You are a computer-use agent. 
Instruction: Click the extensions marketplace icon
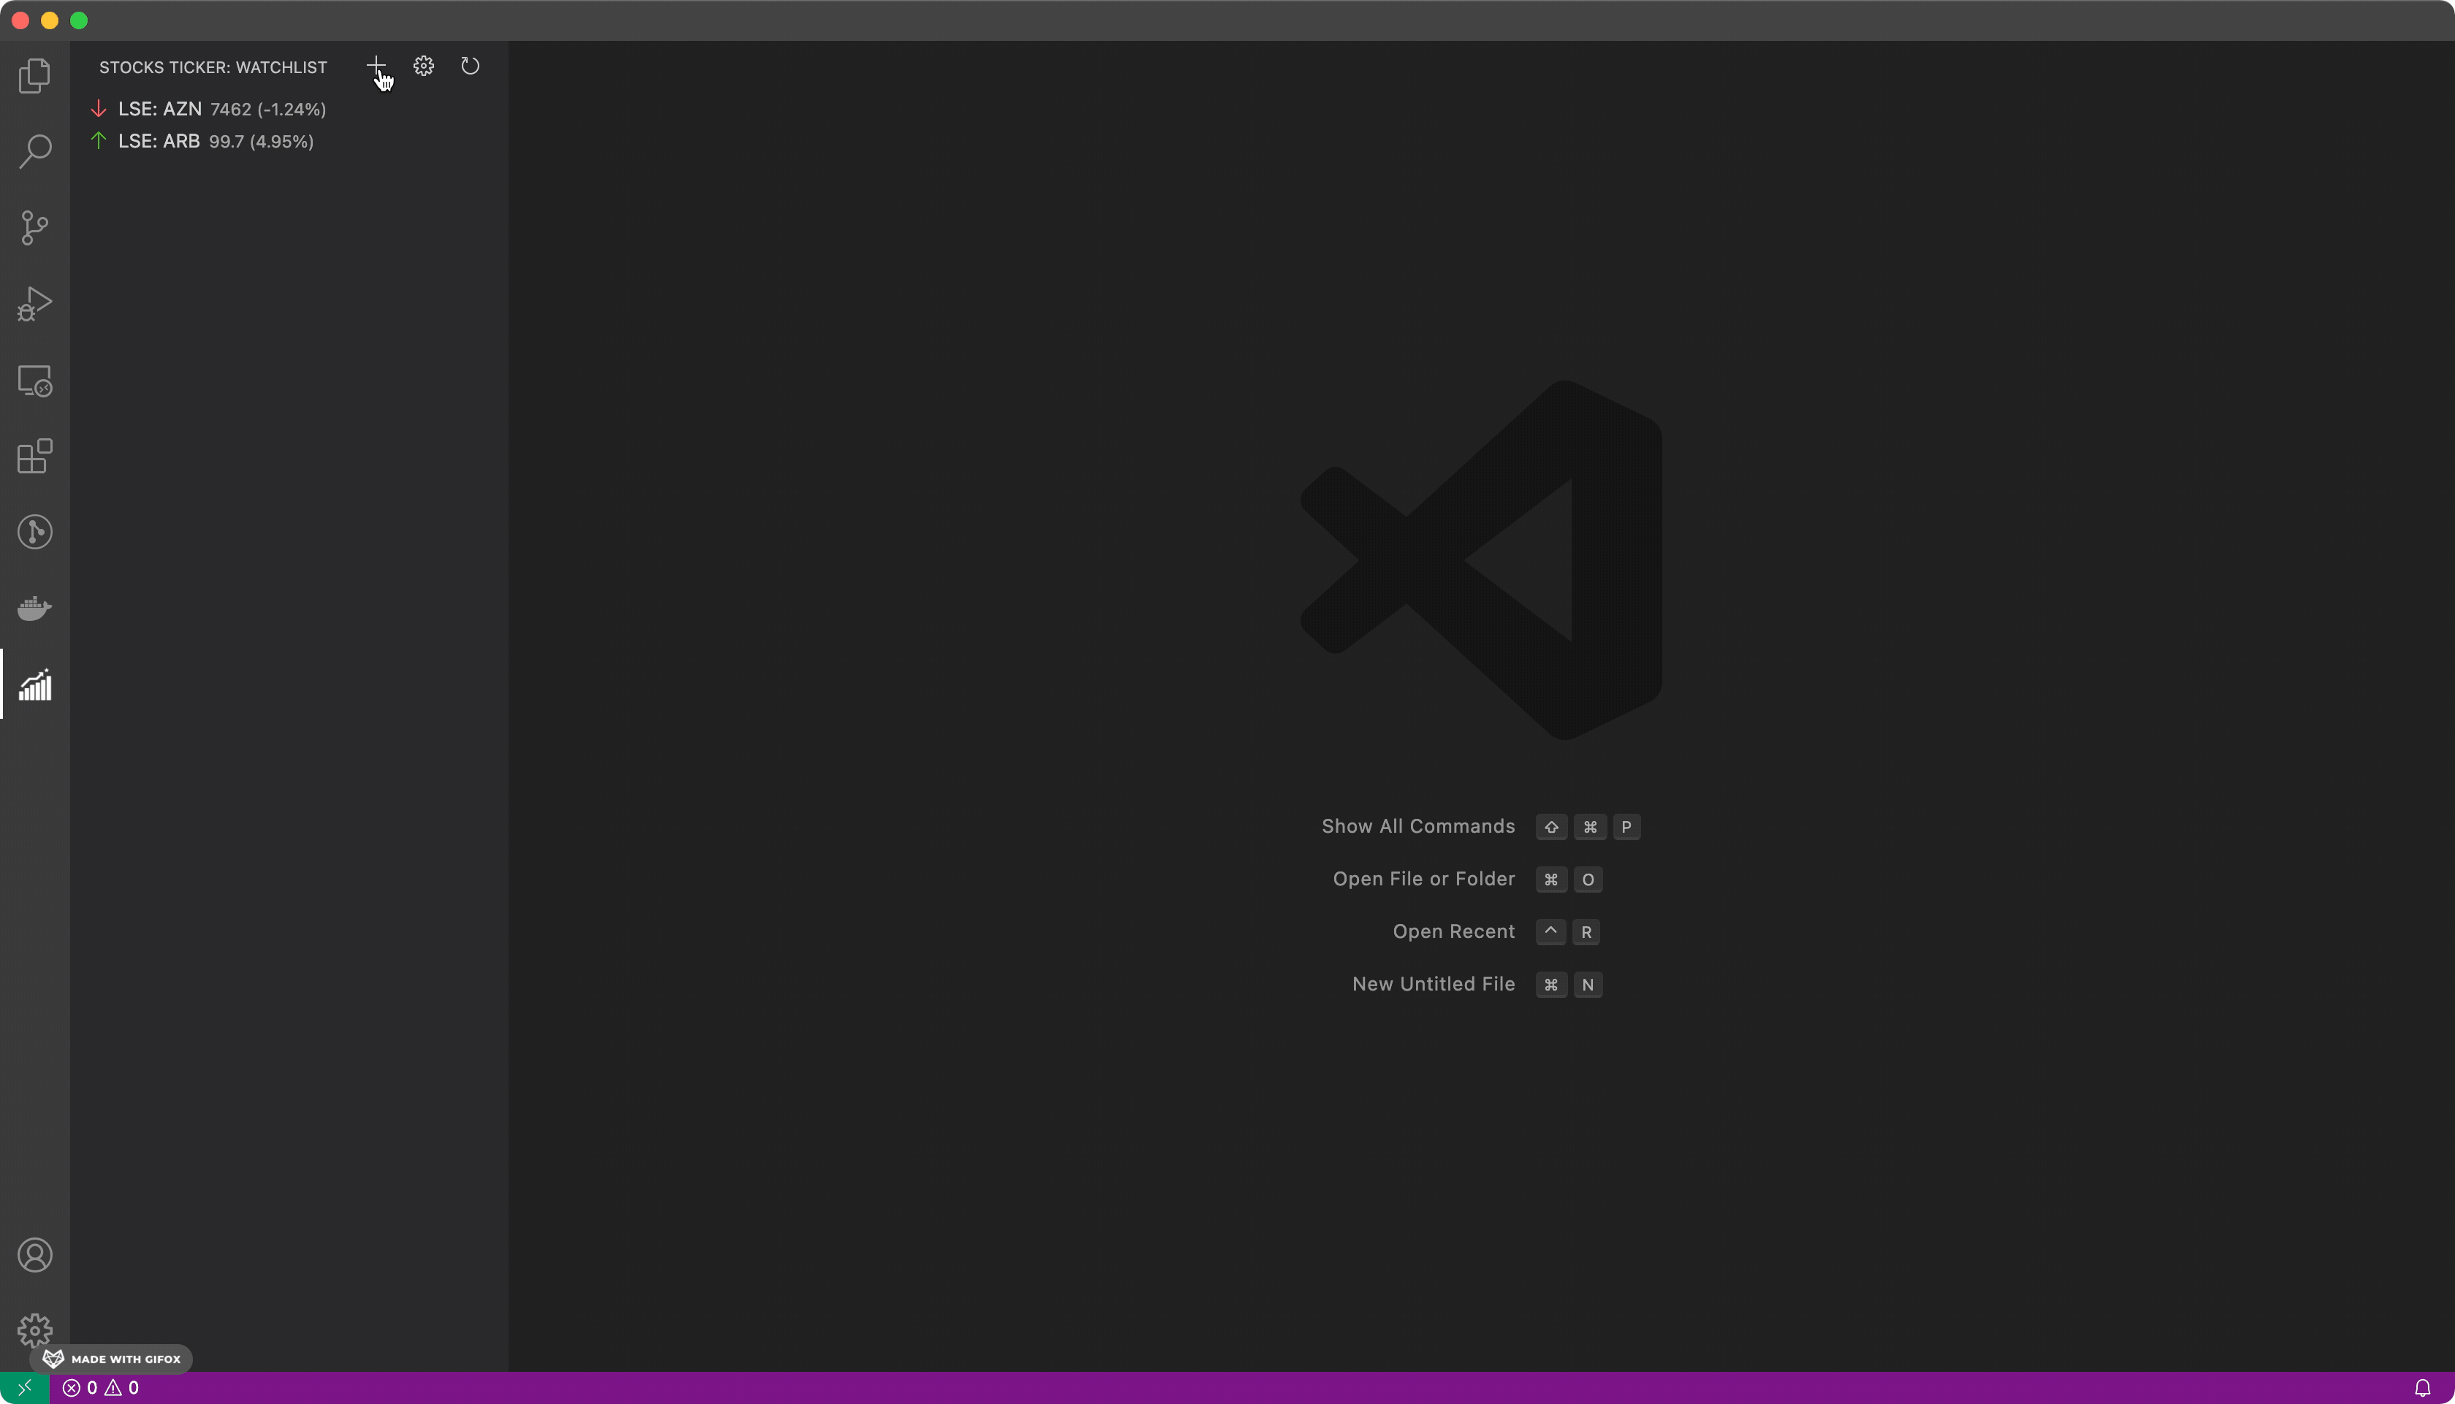click(34, 457)
